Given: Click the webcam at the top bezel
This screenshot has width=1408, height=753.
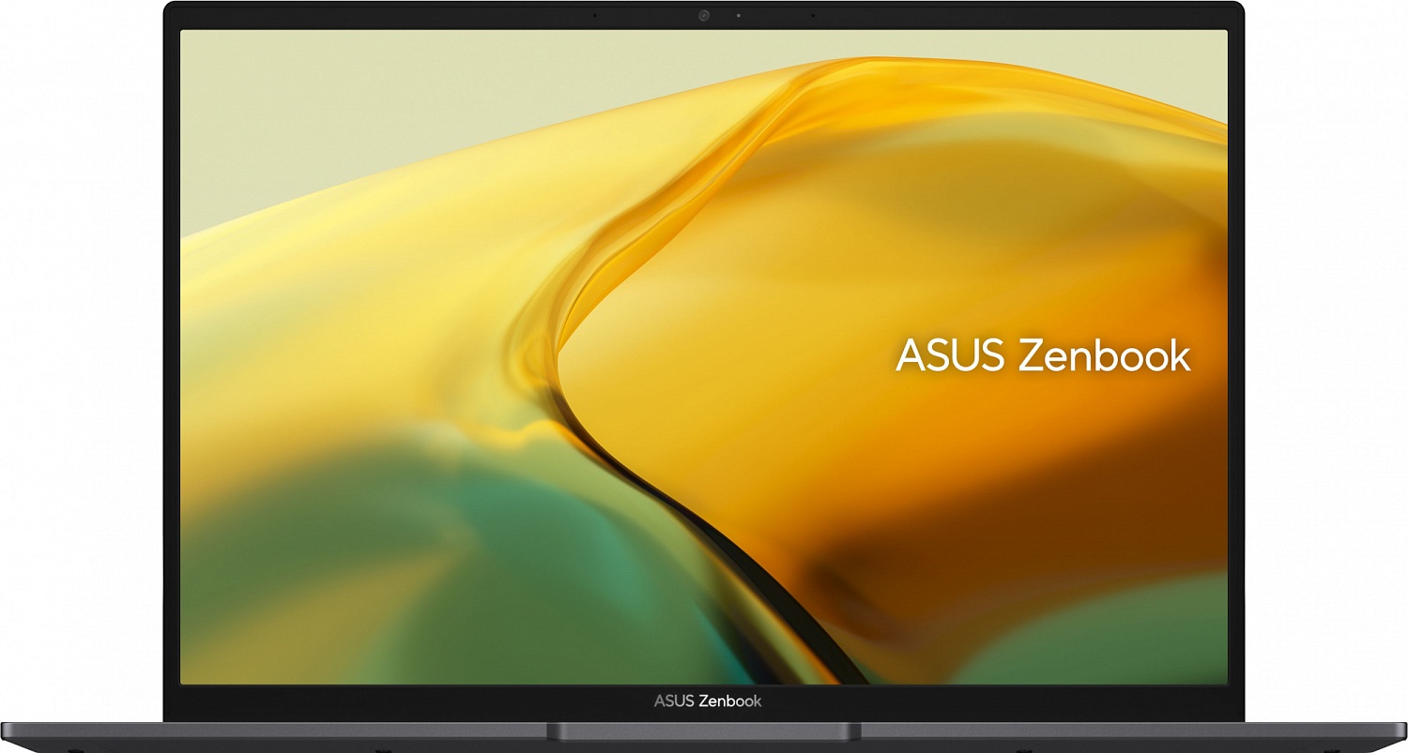Looking at the screenshot, I should pos(703,16).
